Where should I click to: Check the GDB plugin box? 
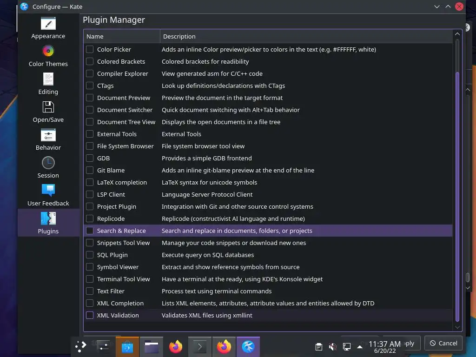[90, 158]
